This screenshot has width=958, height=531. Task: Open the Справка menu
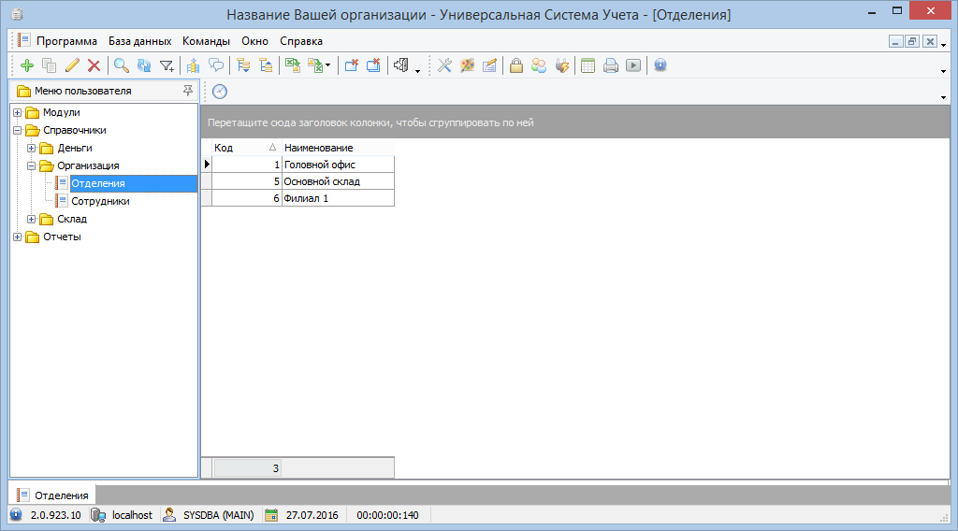click(301, 41)
